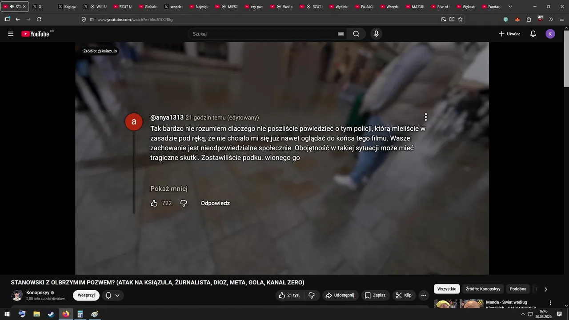
Task: Open the browser extensions puzzle icon
Action: tap(529, 19)
